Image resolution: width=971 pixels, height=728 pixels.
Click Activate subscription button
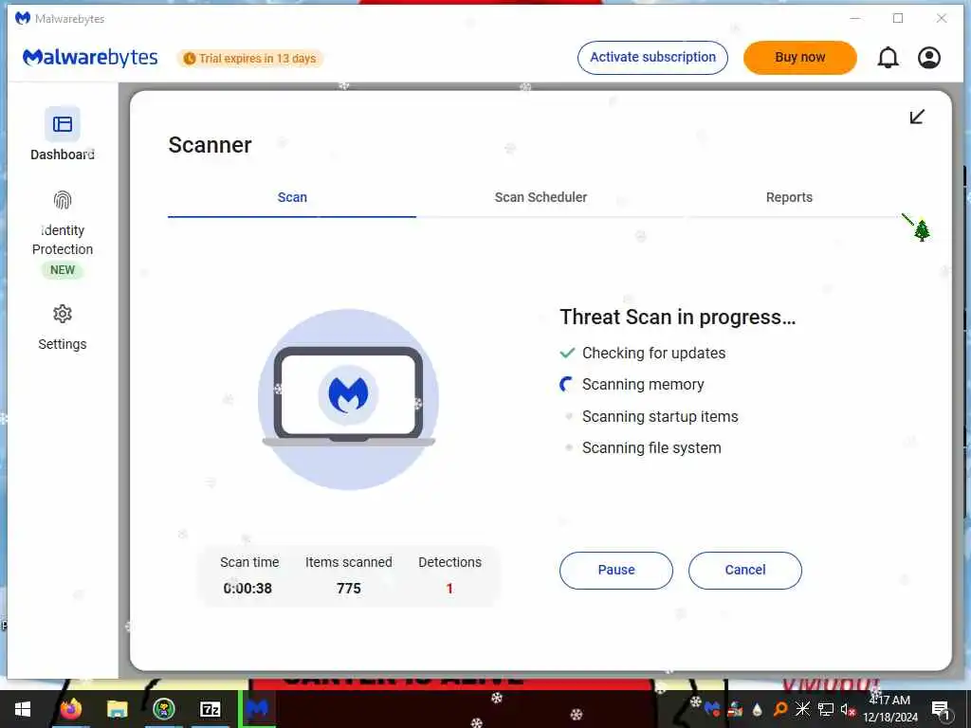(x=652, y=58)
